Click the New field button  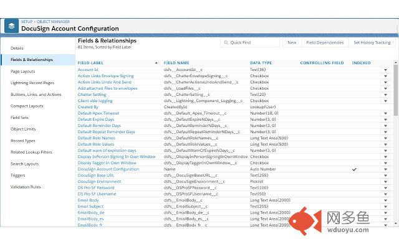pos(292,42)
